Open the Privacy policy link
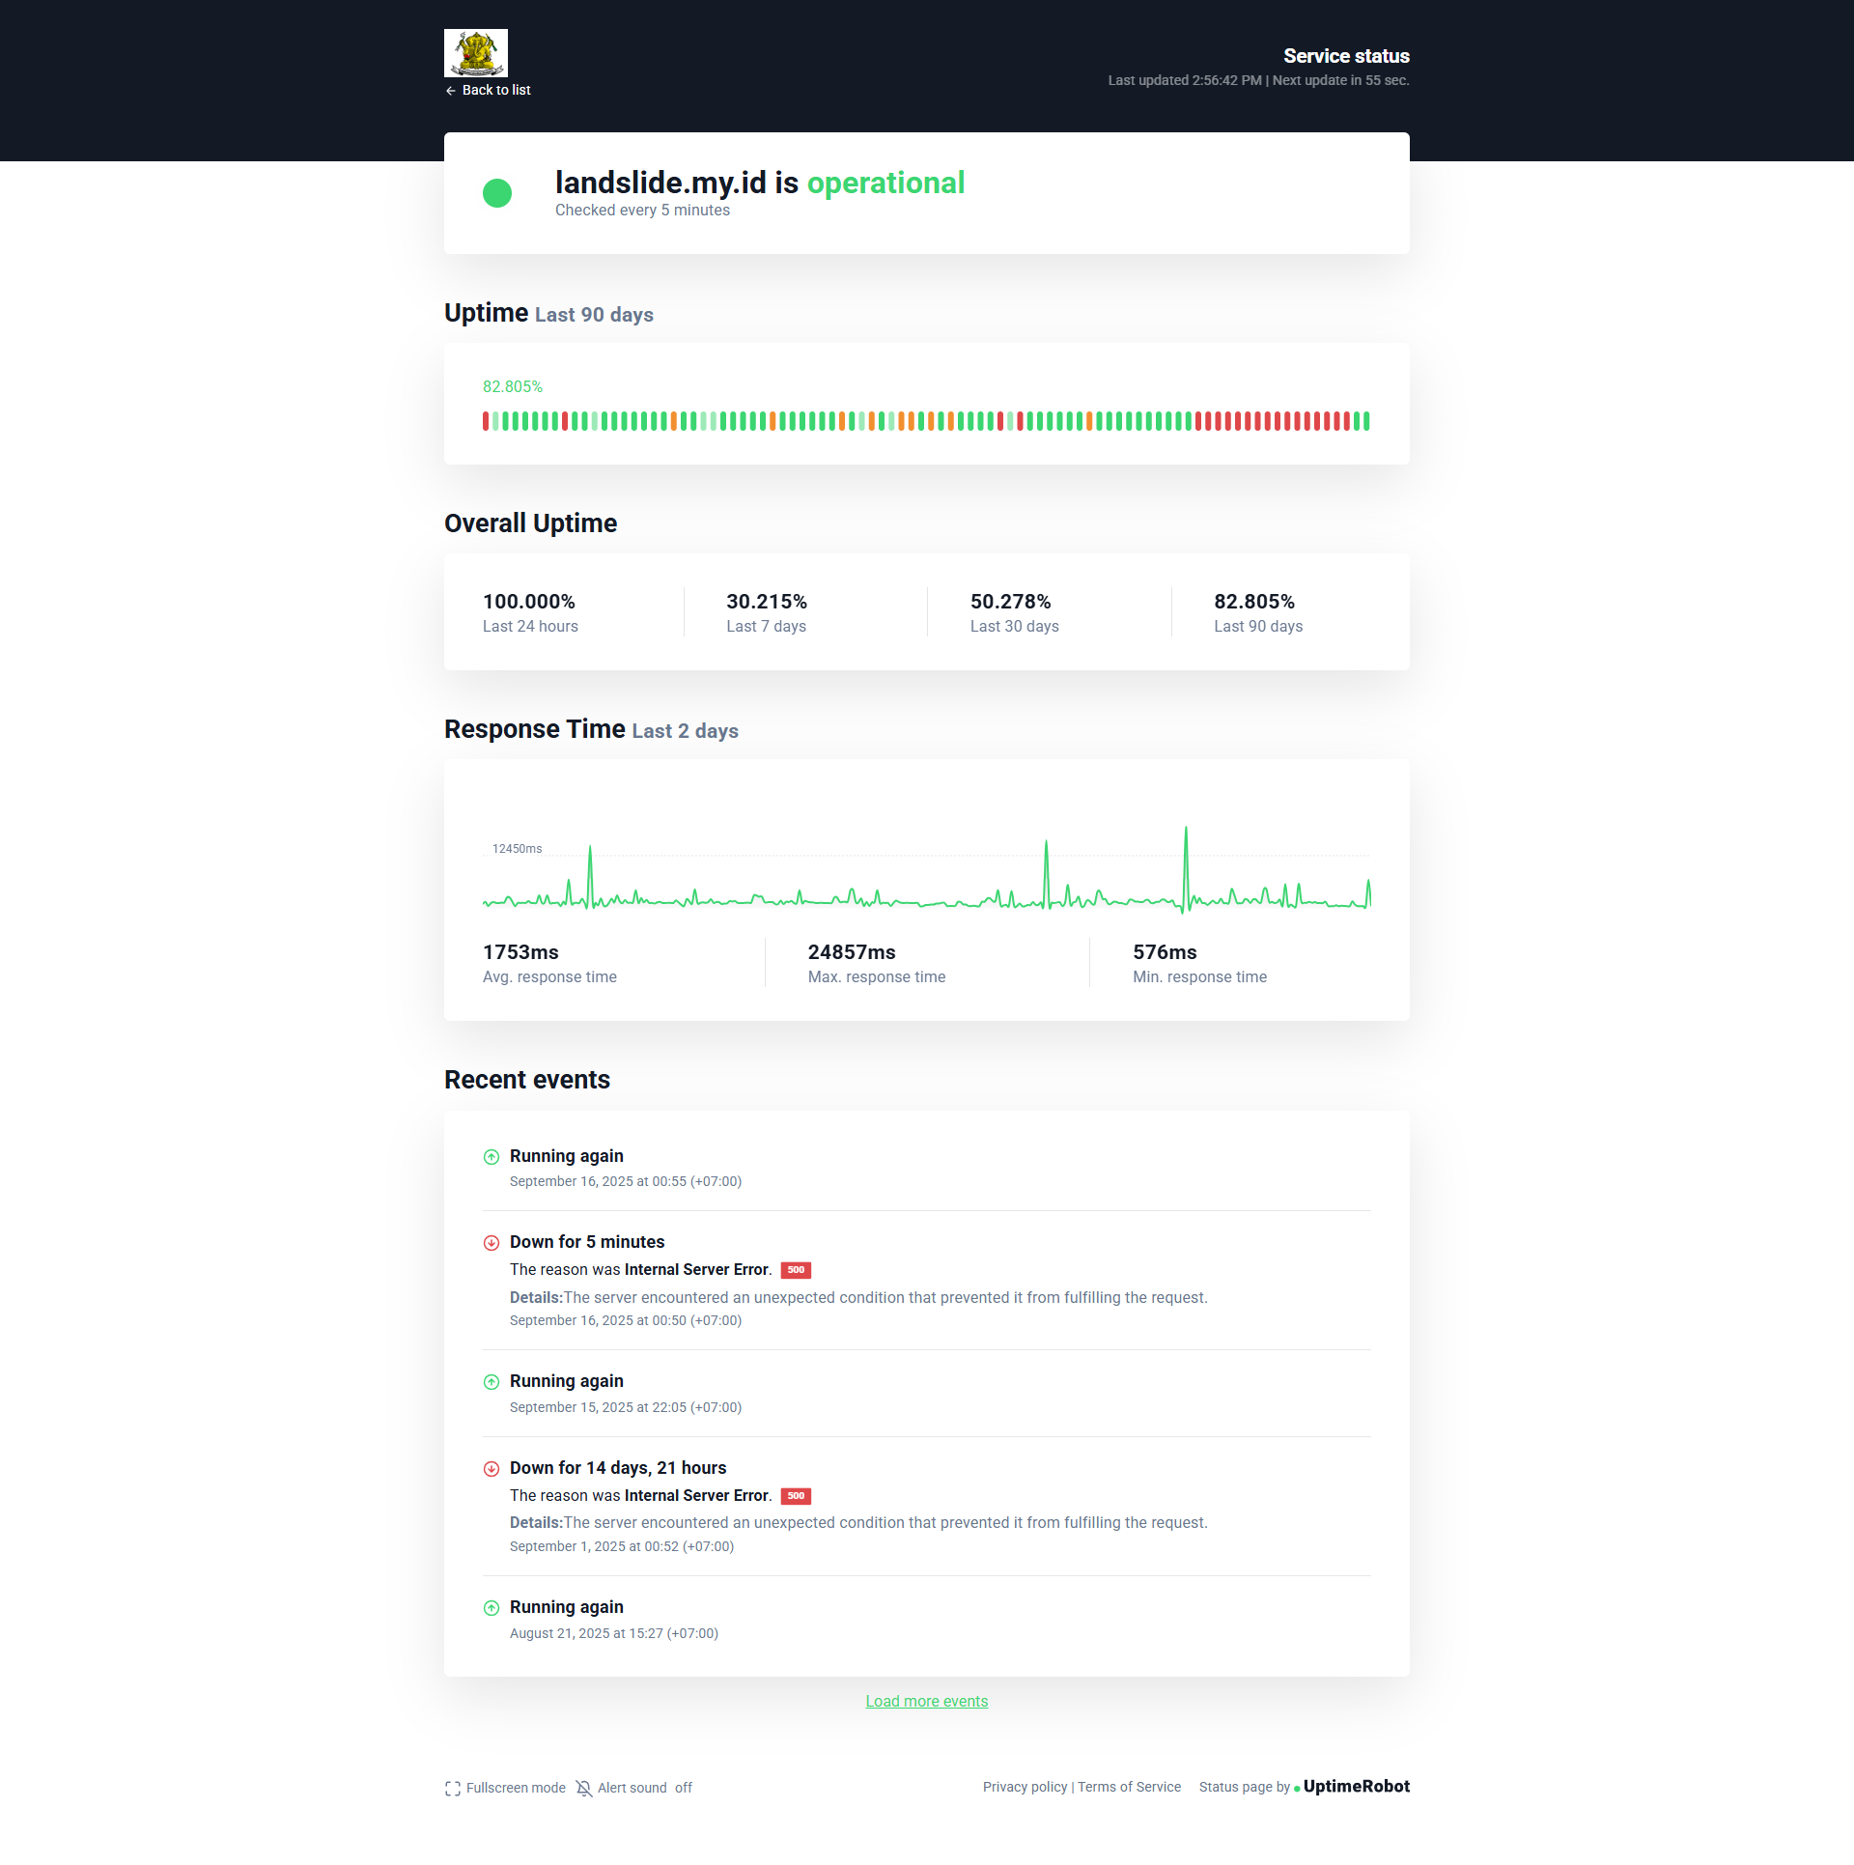This screenshot has width=1854, height=1865. (1025, 1788)
